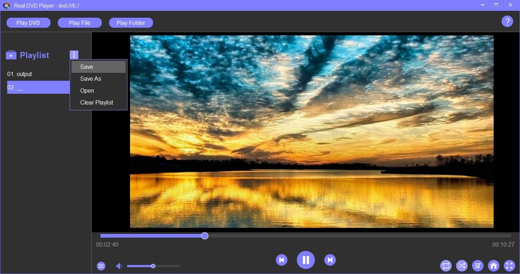Skip to the previous track
Screen dimensions: 520x274
[x=281, y=260]
